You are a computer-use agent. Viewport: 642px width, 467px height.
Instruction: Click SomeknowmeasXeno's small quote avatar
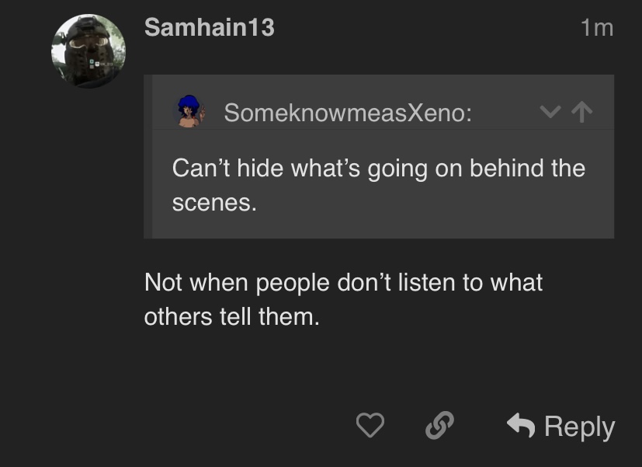[189, 112]
